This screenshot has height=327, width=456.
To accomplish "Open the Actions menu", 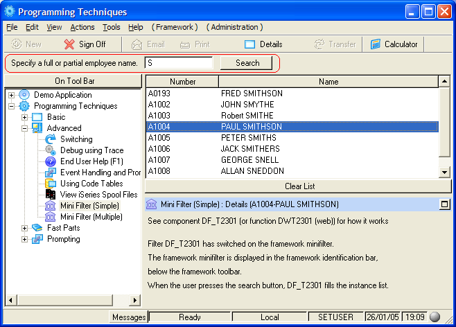I will [82, 27].
